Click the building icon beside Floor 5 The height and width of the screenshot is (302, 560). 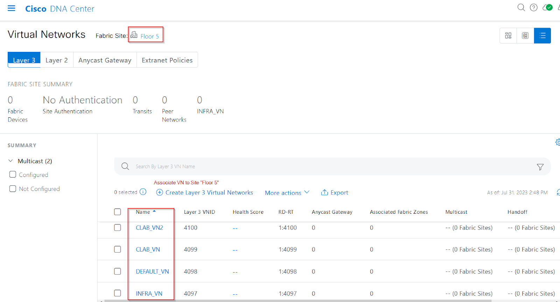(x=134, y=35)
